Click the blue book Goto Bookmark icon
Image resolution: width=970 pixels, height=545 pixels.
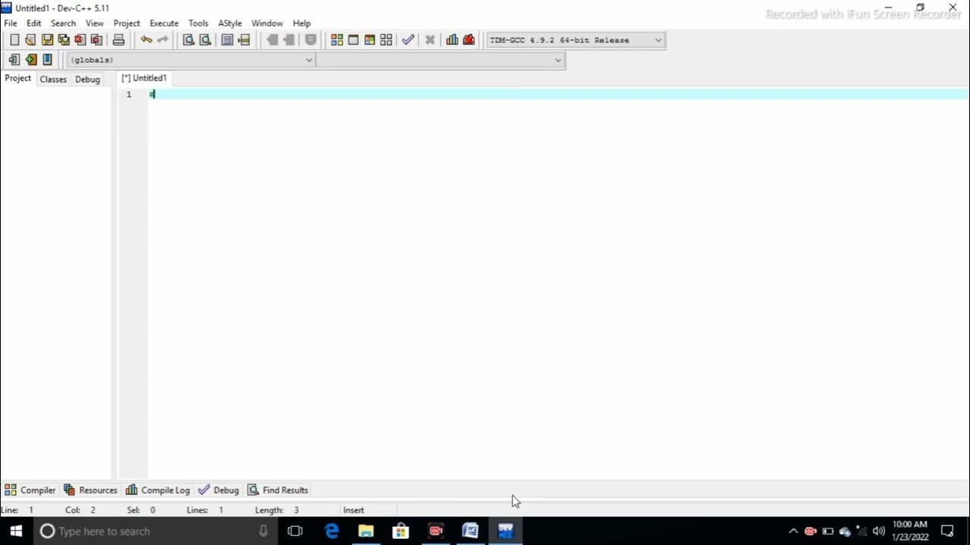click(47, 60)
